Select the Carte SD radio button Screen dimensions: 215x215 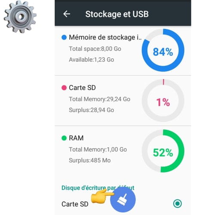[178, 203]
